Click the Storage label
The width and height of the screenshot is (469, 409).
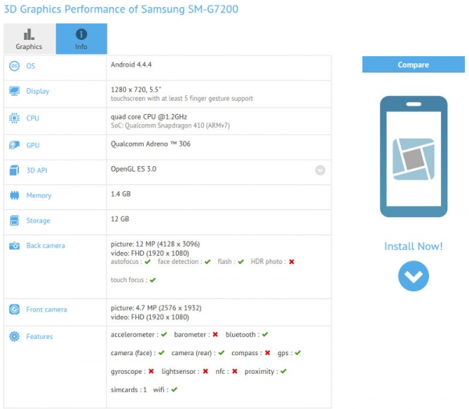click(38, 220)
